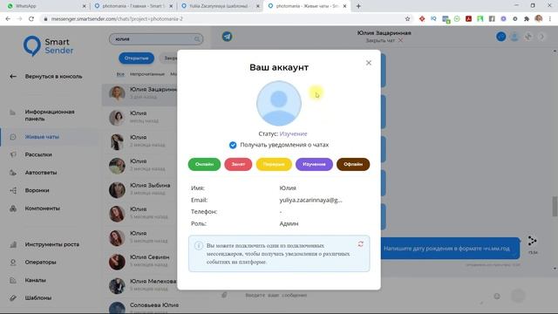This screenshot has height=314, width=558.
Task: Toggle 'Получать уведомления о чатах' checkbox
Action: click(233, 145)
